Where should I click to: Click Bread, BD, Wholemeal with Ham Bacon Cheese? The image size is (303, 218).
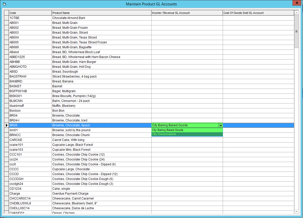[x=101, y=57]
